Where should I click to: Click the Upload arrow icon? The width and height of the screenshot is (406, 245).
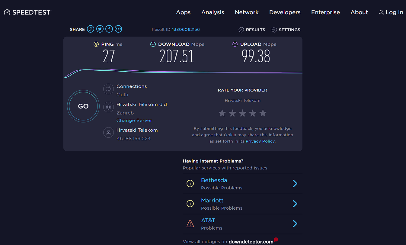click(235, 44)
